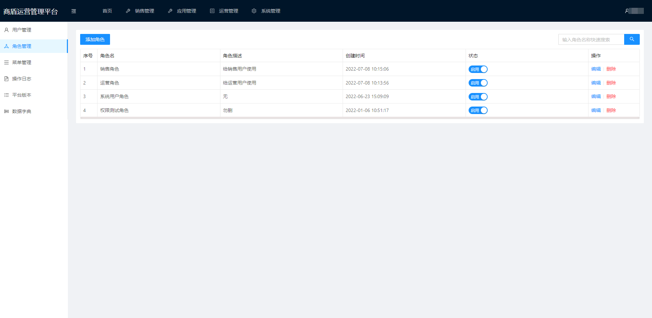Viewport: 652px width, 318px height.
Task: Click timestamp 2022-07-08 10:13:56
Action: tap(367, 83)
